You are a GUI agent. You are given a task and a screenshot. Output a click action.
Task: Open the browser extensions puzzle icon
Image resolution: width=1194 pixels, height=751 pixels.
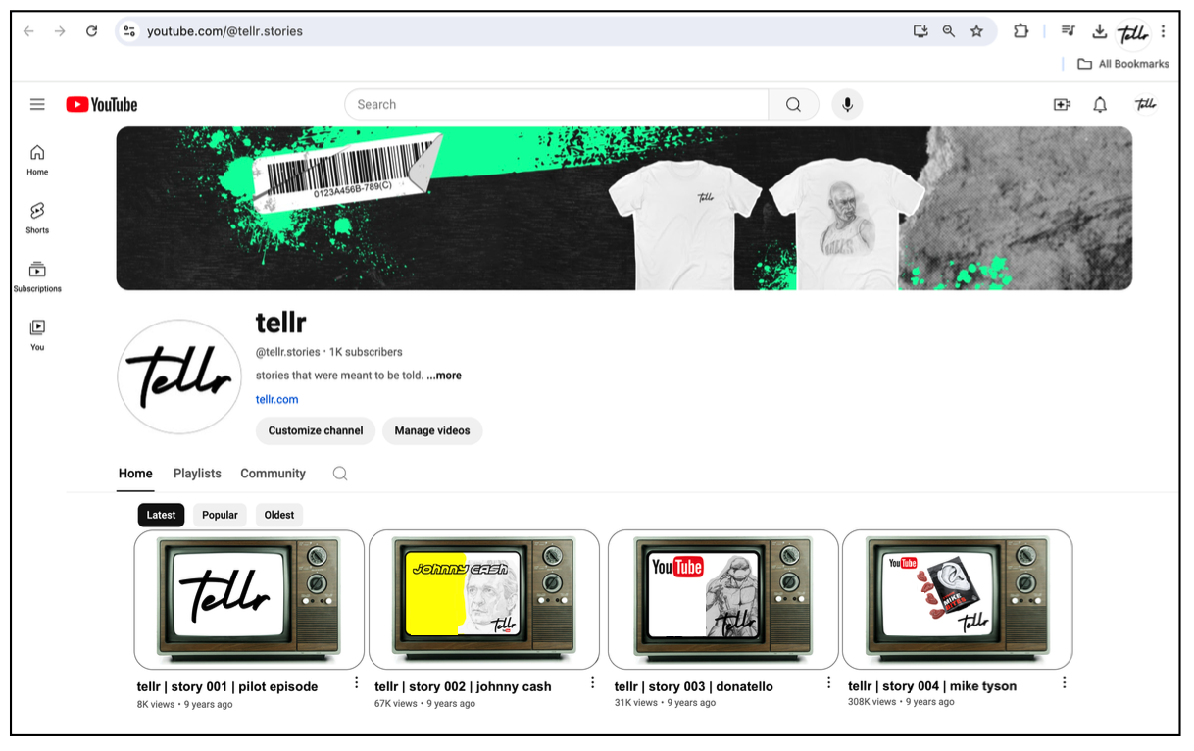click(1020, 31)
